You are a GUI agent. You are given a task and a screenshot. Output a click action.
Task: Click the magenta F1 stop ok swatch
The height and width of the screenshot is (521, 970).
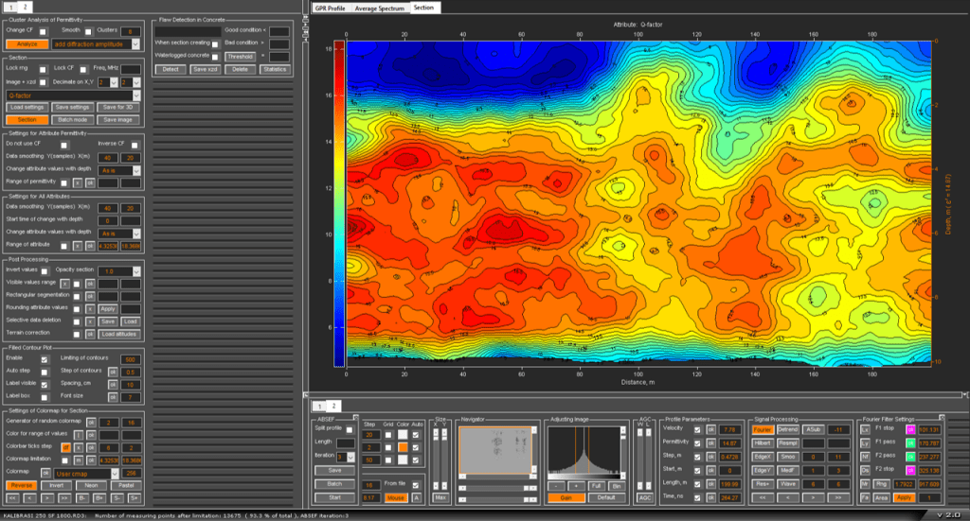tap(910, 429)
